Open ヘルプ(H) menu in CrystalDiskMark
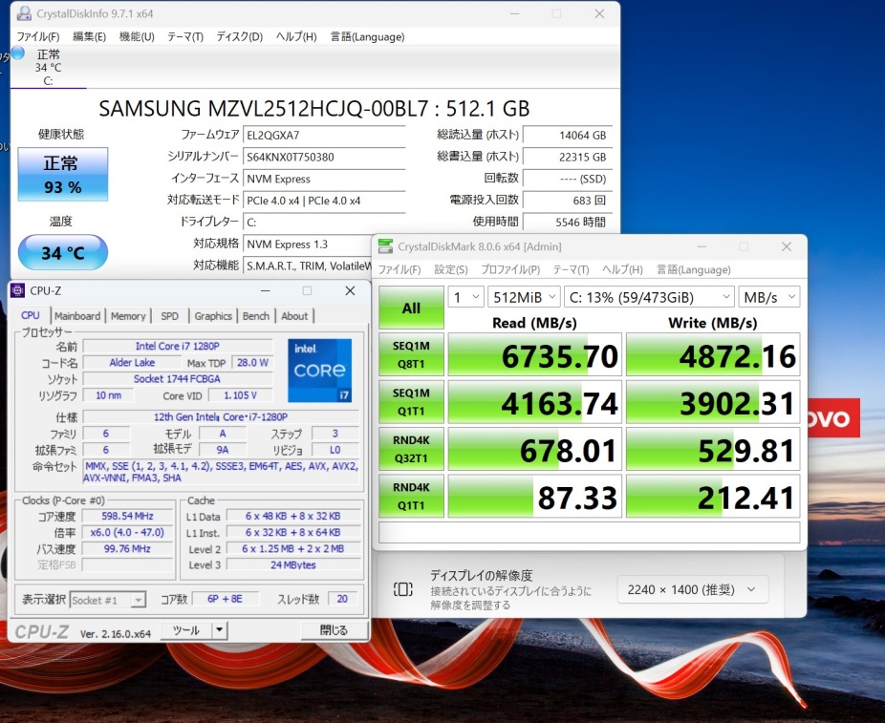885x723 pixels. point(622,269)
